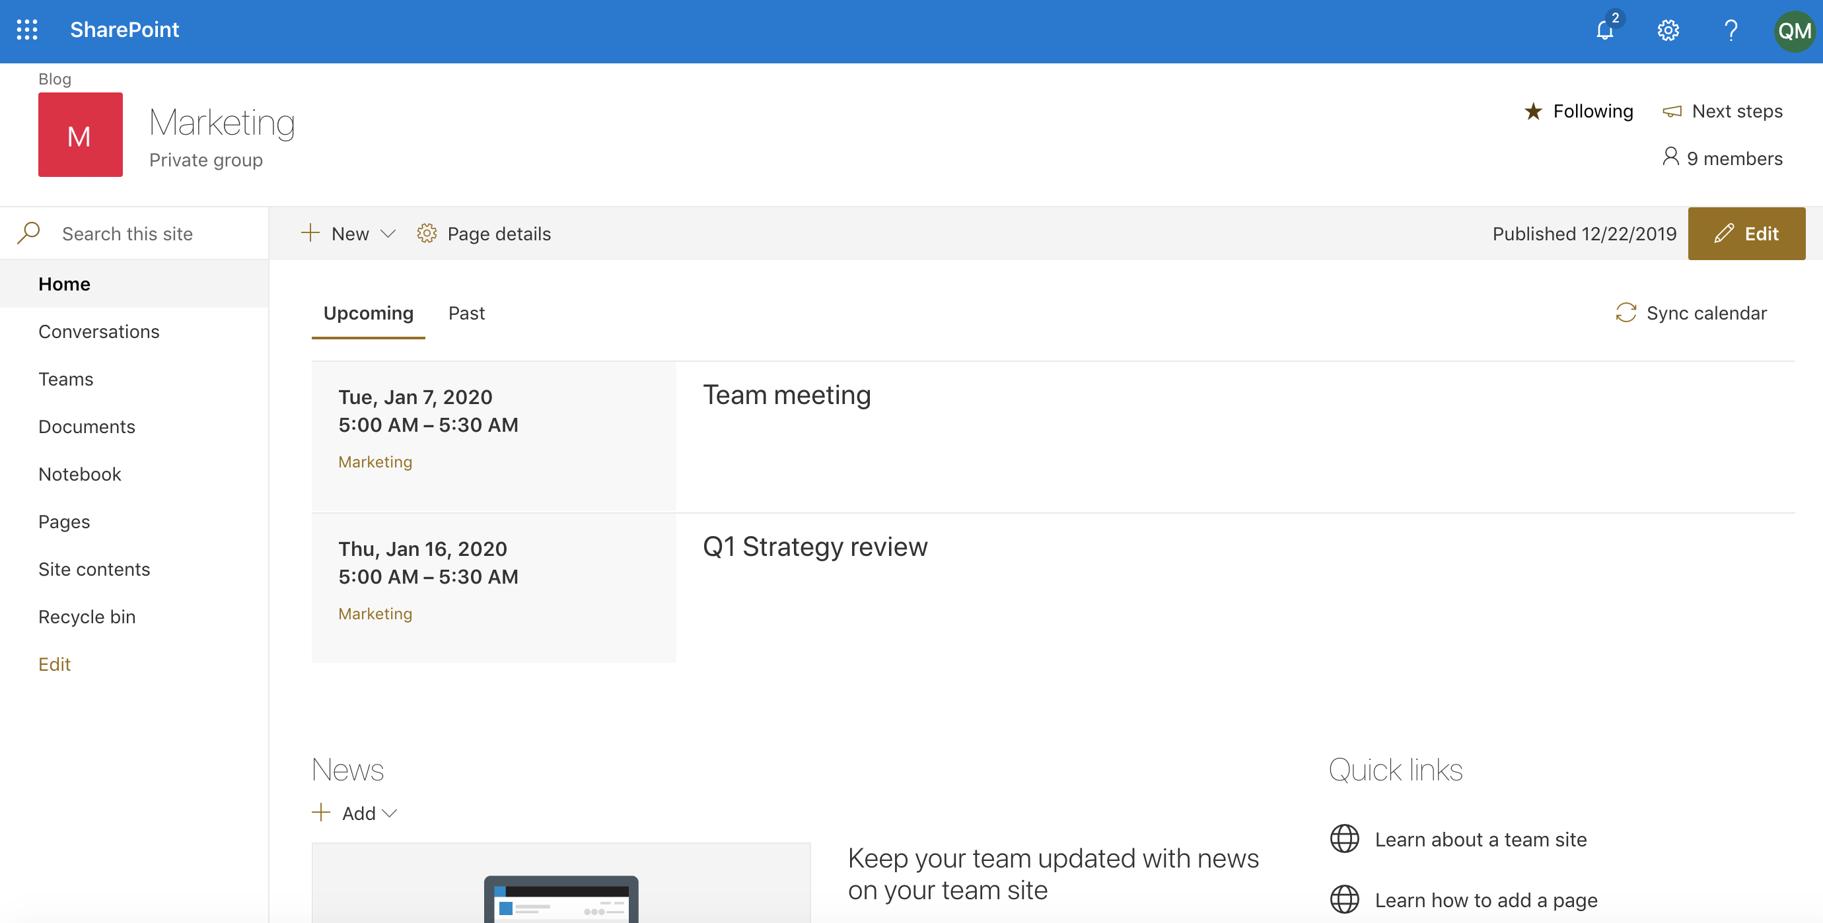Open the Q1 Strategy review event title

click(x=814, y=547)
